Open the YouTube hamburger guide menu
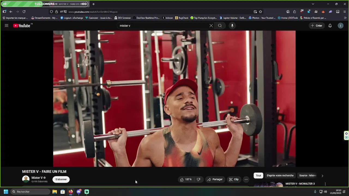The height and width of the screenshot is (196, 349). pyautogui.click(x=7, y=26)
